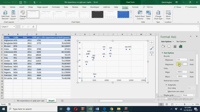Open Chart Styles brush button
200x112 pixels.
pos(152,48)
